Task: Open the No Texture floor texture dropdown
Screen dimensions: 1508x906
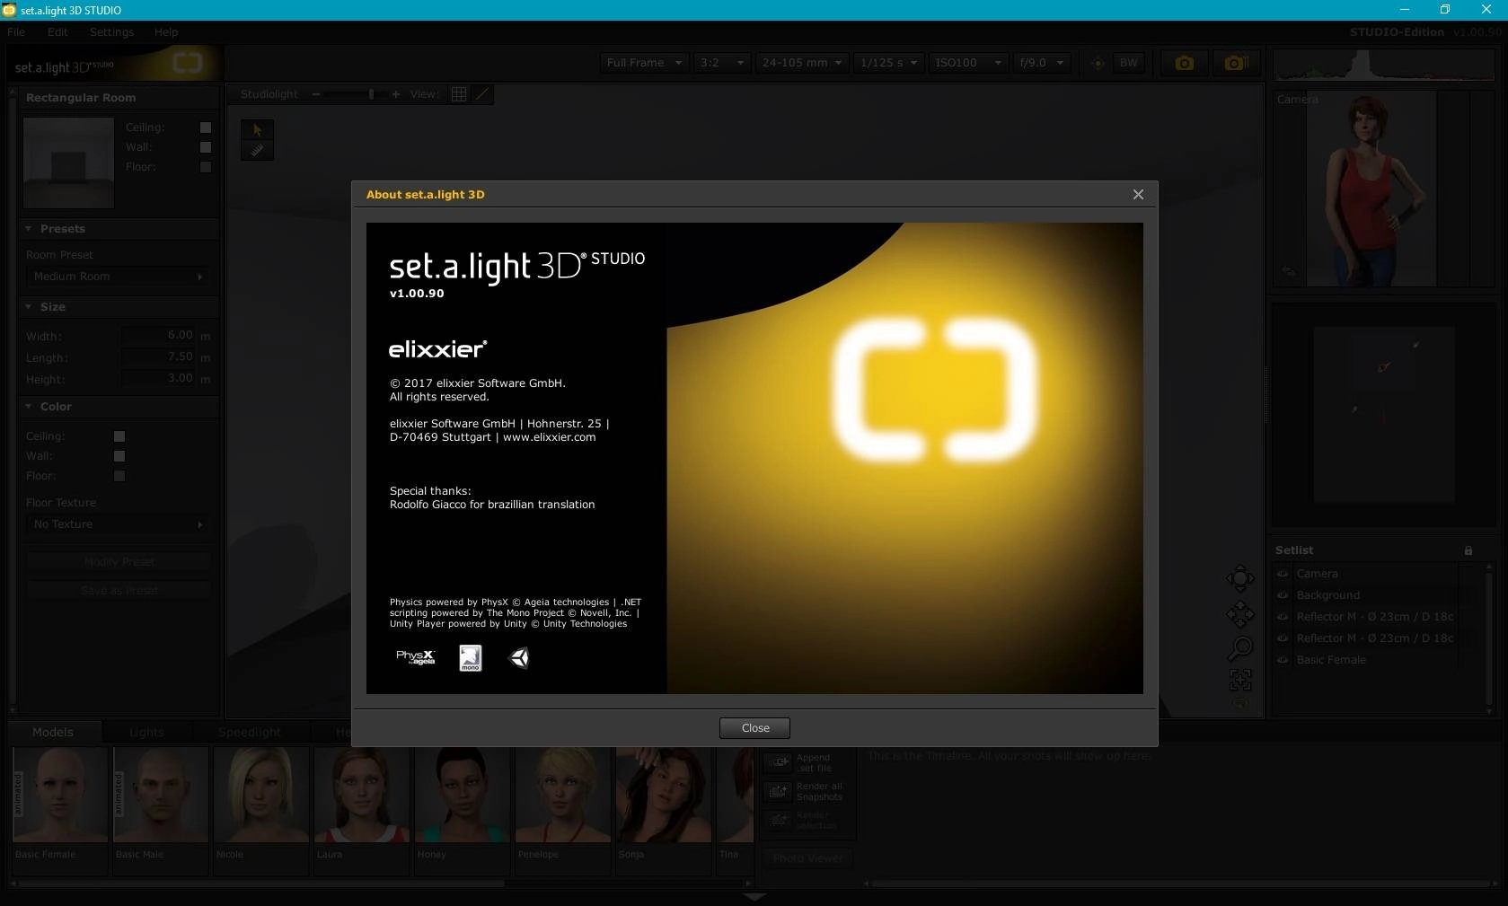Action: [118, 524]
